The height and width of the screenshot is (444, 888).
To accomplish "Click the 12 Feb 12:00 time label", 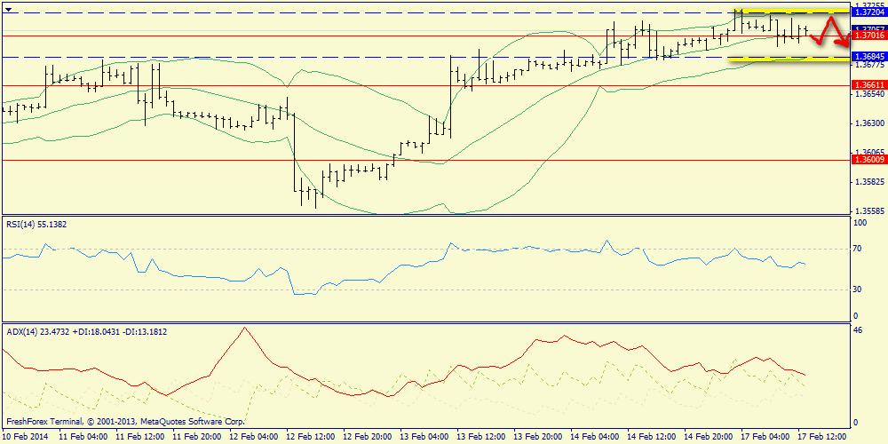I will point(310,437).
